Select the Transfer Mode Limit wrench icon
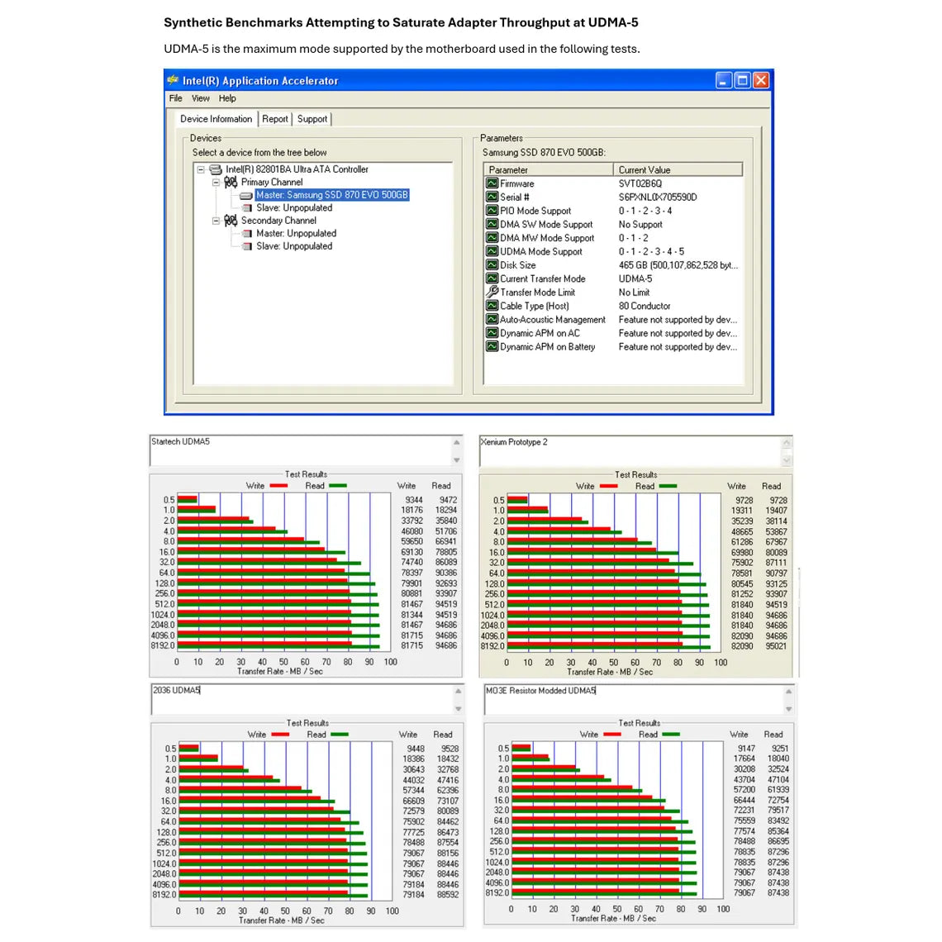Screen dimensions: 942x942 (x=492, y=292)
